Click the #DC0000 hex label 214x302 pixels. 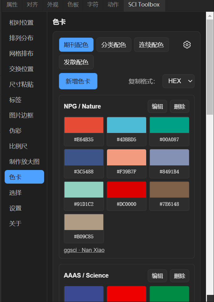126,204
